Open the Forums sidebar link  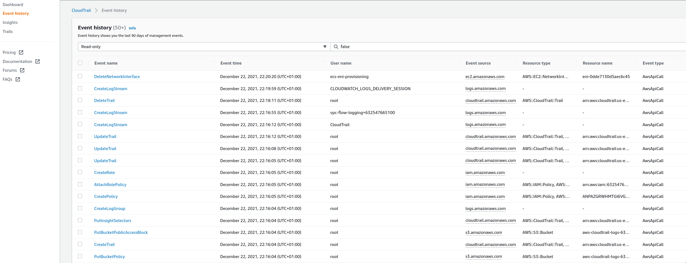[10, 70]
